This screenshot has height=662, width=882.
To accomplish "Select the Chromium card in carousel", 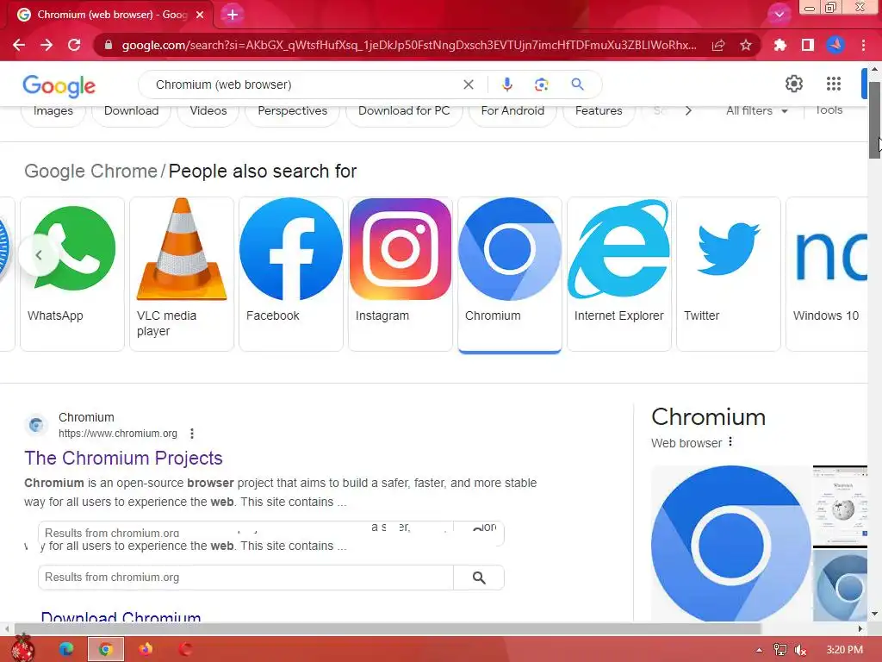I will [x=510, y=273].
